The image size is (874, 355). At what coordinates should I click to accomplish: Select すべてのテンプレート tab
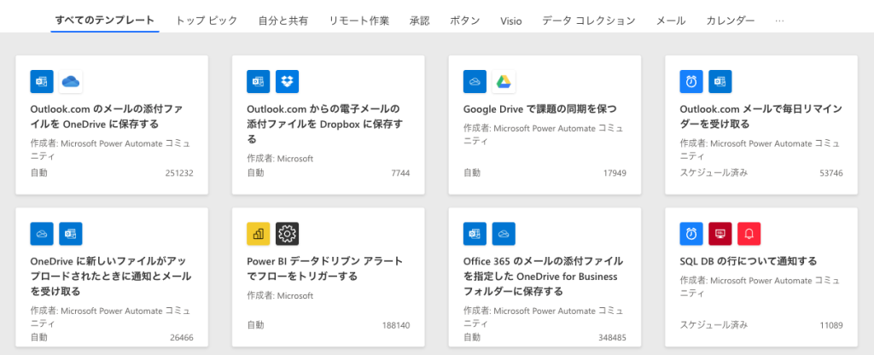[x=105, y=20]
